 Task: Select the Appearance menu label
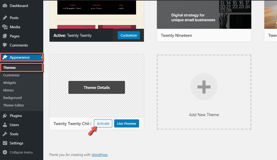pos(19,57)
